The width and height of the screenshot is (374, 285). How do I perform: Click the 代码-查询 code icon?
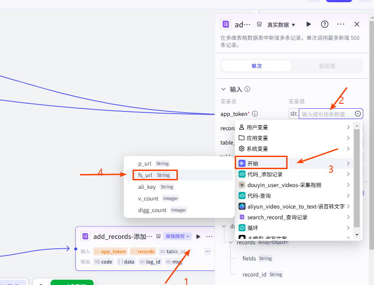[242, 196]
